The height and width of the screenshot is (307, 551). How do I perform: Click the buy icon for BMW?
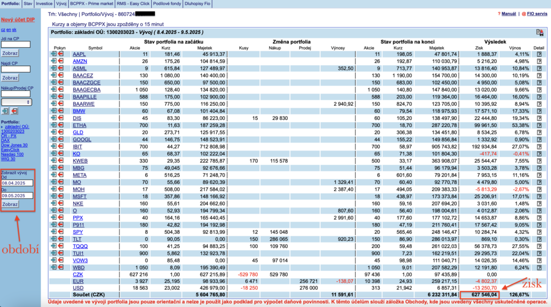point(54,111)
